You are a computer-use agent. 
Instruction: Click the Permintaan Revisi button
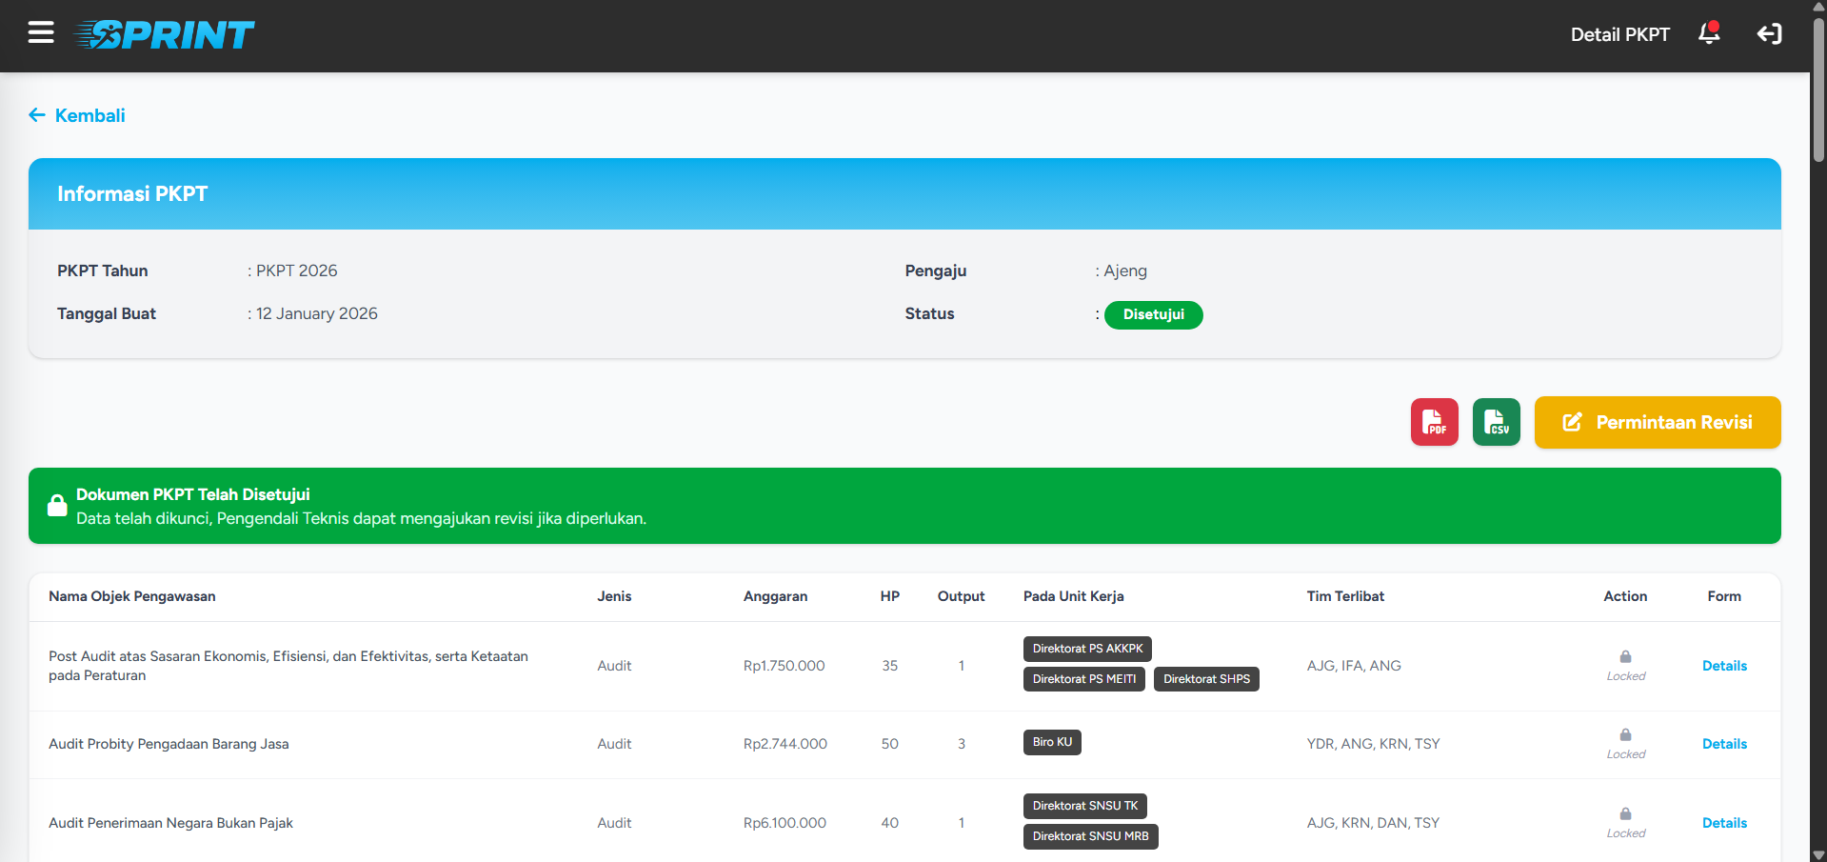pyautogui.click(x=1658, y=422)
